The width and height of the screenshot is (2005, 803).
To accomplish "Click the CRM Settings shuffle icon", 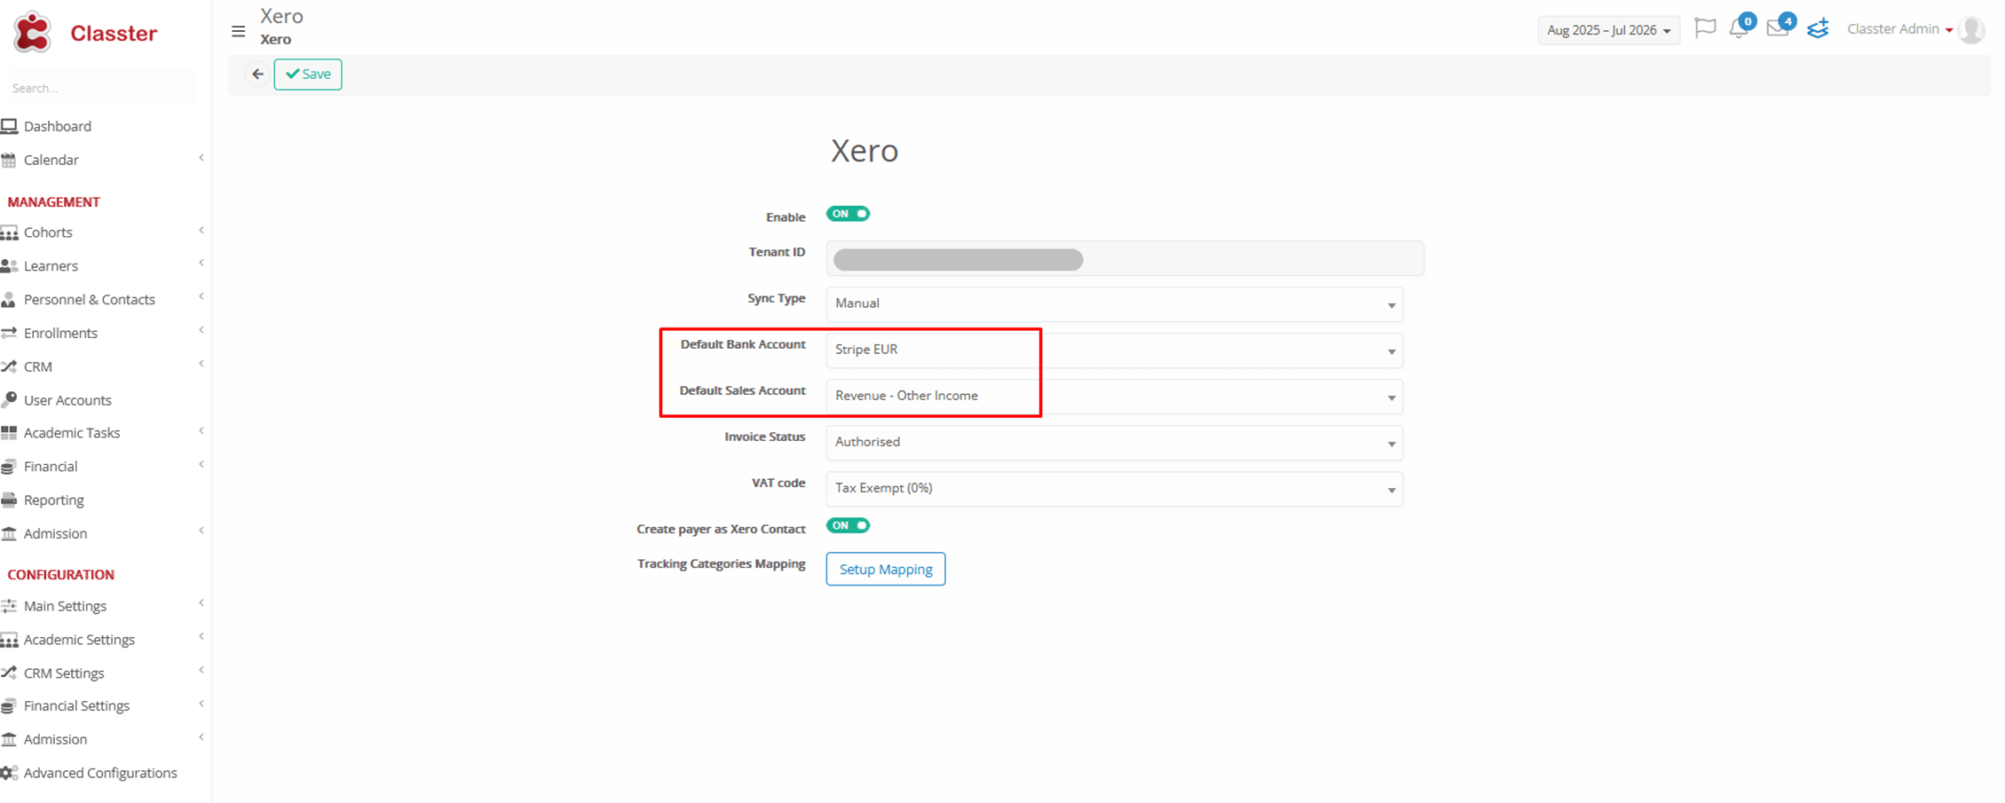I will pos(9,673).
